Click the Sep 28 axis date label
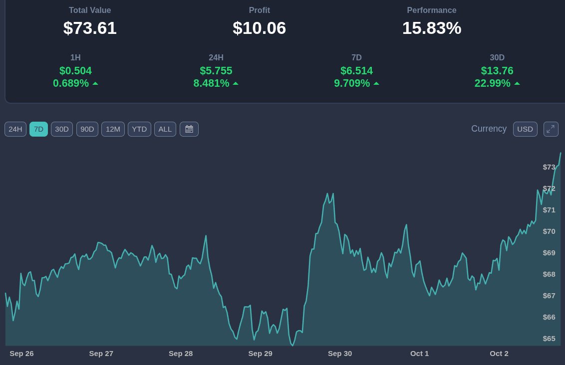Viewport: 565px width, 365px height. [x=181, y=354]
